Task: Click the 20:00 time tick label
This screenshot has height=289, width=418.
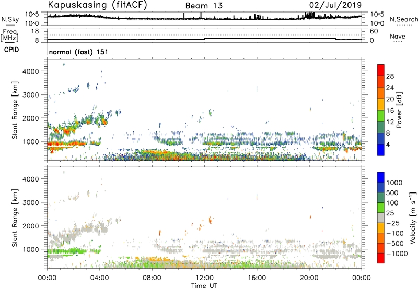Action: 309,278
